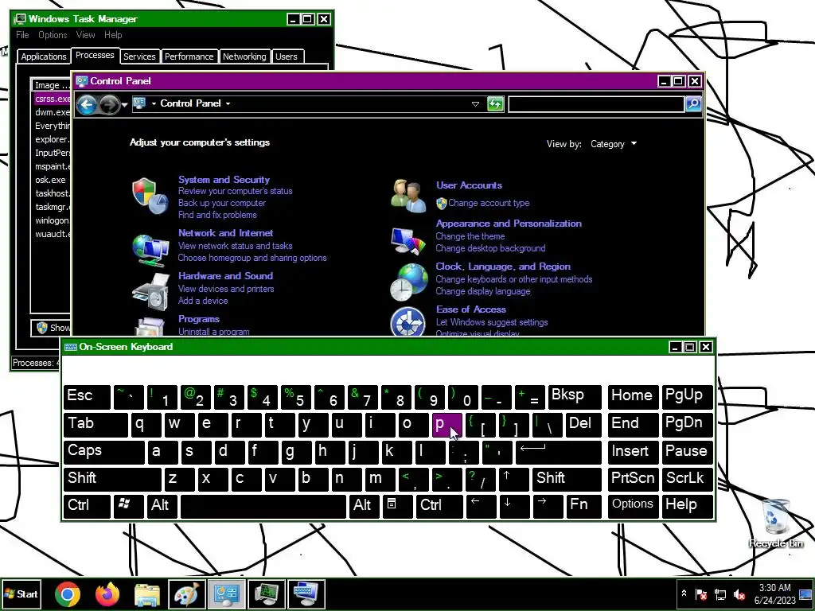Click the Action Center flag tray icon
This screenshot has height=611, width=815.
pyautogui.click(x=701, y=593)
